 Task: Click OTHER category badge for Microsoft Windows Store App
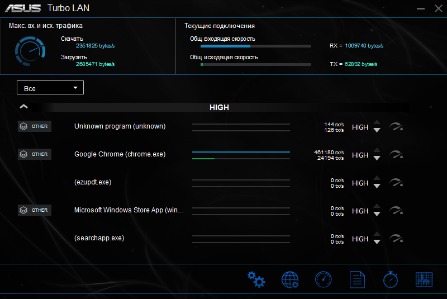[35, 210]
